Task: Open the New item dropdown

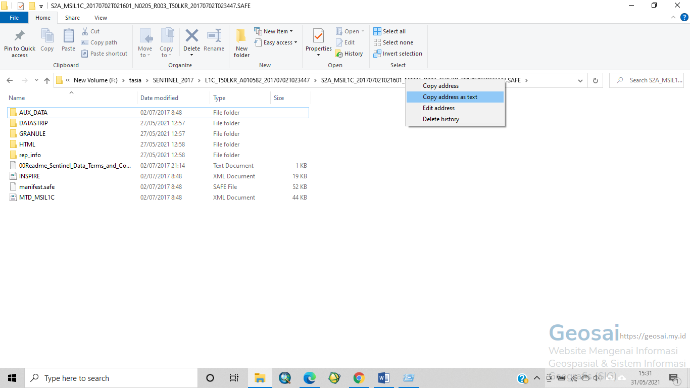Action: [273, 31]
